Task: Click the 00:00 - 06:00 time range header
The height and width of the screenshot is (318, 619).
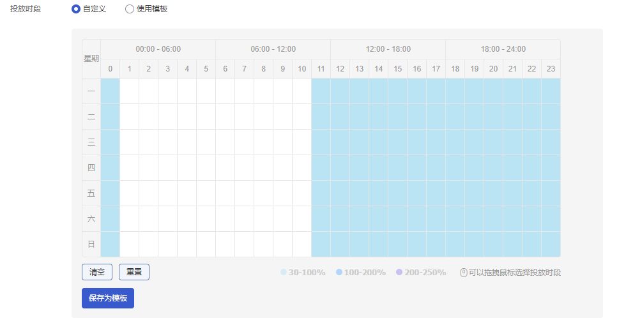Action: click(x=158, y=49)
